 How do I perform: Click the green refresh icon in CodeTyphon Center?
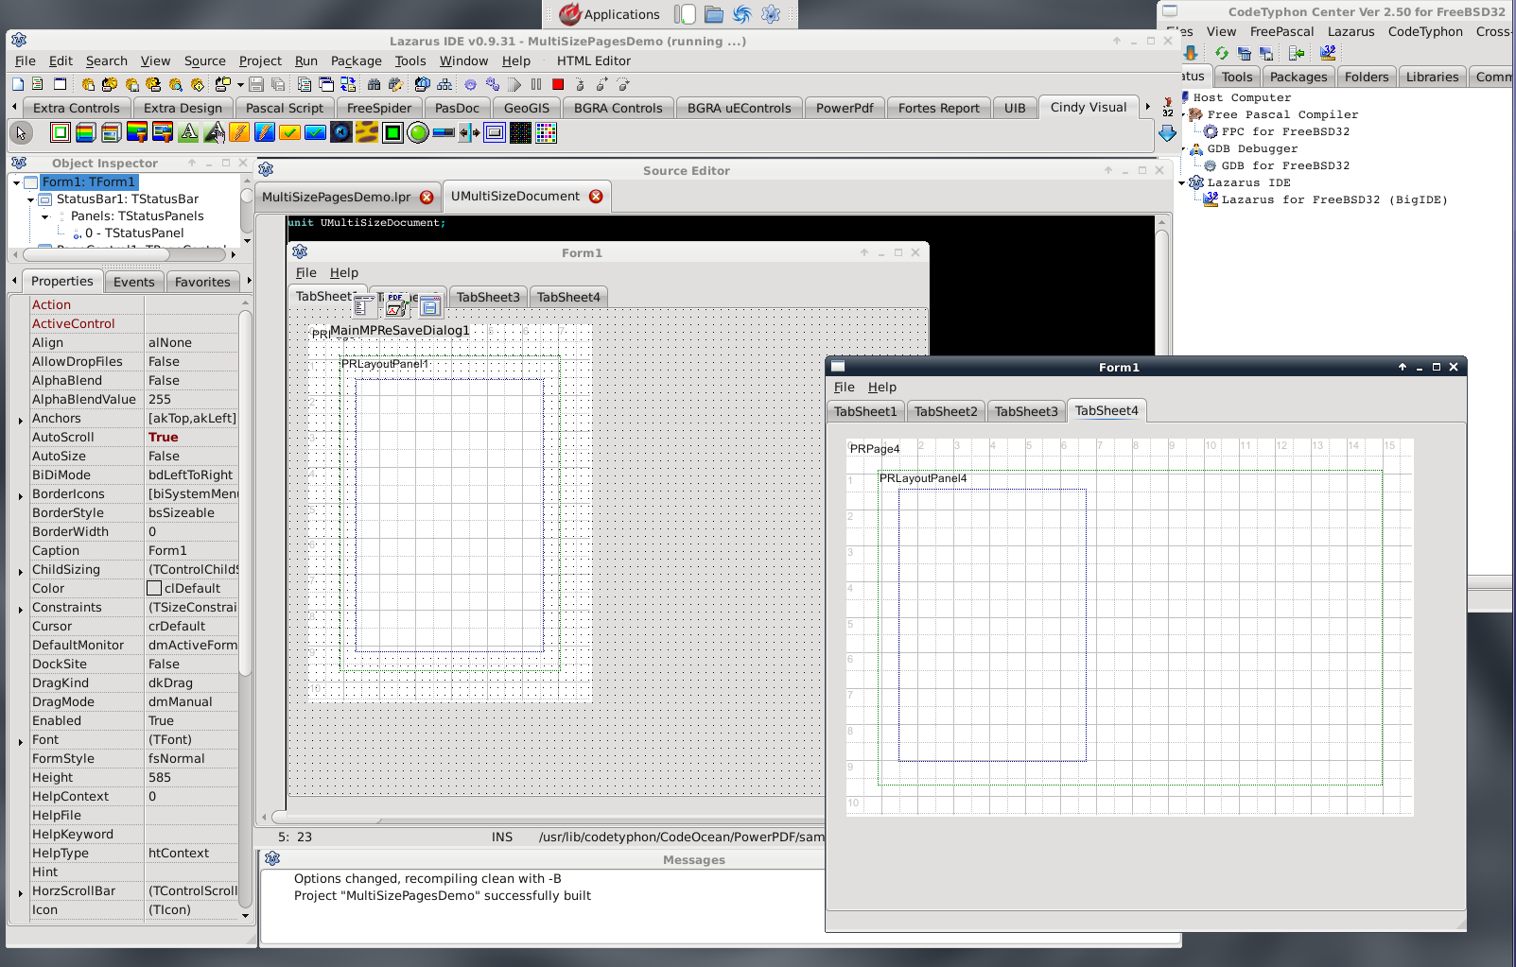[x=1222, y=54]
